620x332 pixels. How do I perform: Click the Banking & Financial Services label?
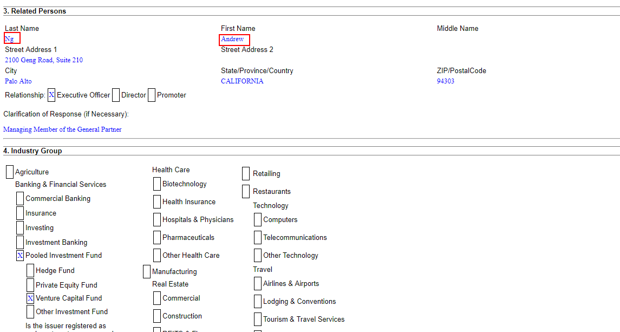coord(61,184)
